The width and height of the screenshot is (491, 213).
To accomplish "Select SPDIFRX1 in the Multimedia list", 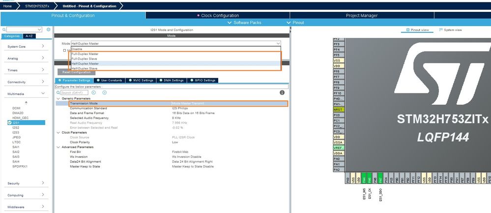I will tap(20, 166).
